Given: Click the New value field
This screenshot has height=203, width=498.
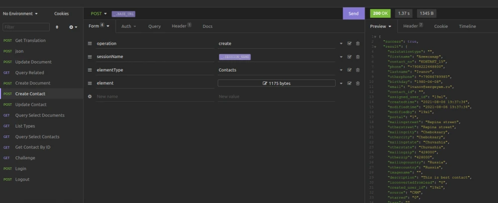Looking at the screenshot, I should pyautogui.click(x=276, y=96).
